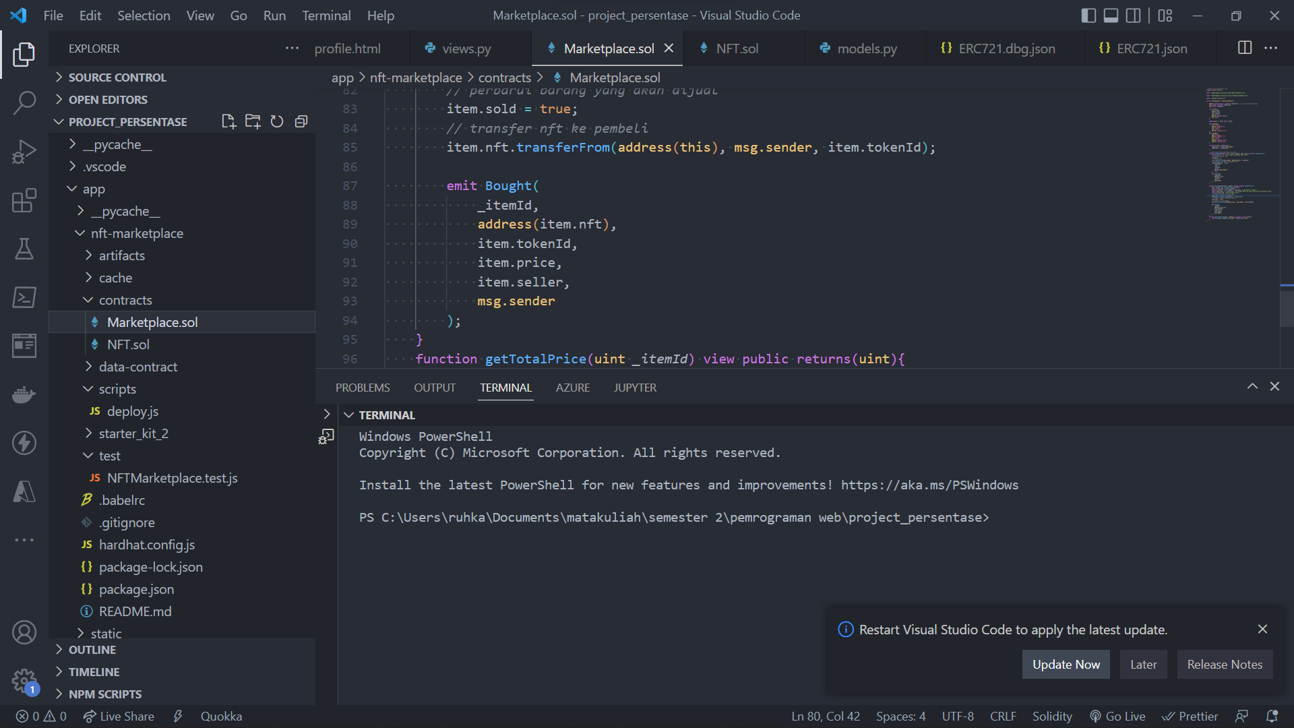Maximize the terminal panel size
The image size is (1294, 728).
coord(1252,387)
